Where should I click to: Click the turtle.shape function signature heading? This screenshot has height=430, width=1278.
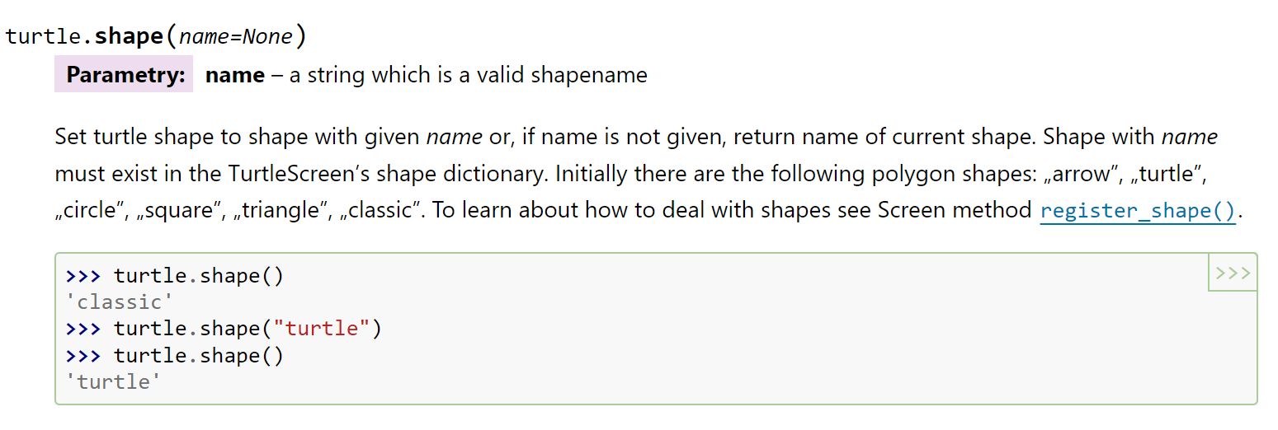point(129,37)
